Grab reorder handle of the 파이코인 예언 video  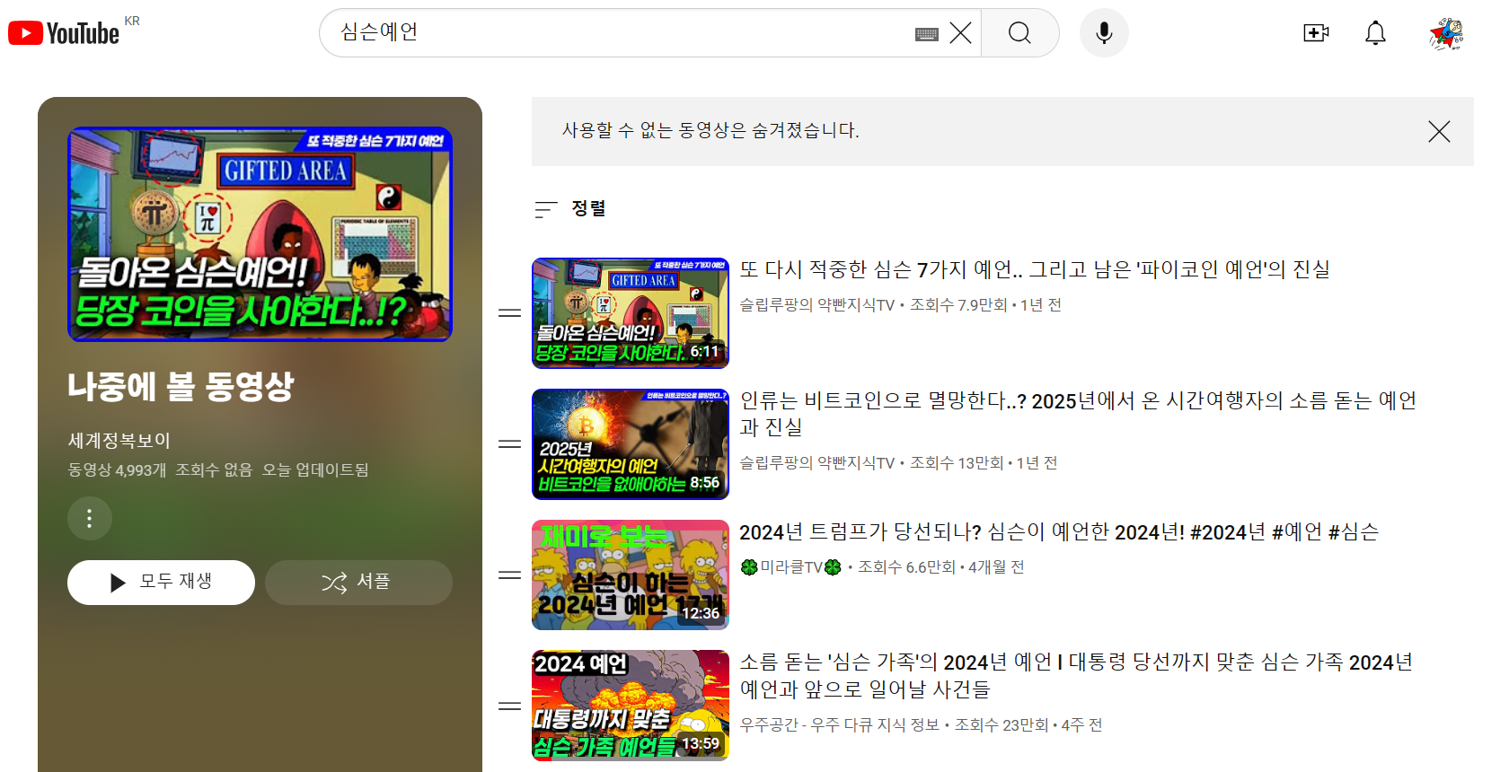pos(510,313)
